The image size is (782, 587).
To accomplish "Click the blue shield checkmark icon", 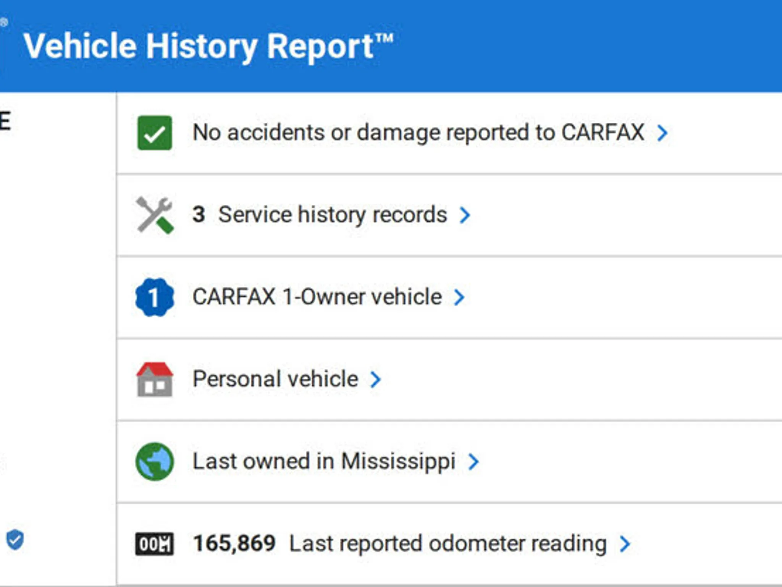I will point(15,540).
